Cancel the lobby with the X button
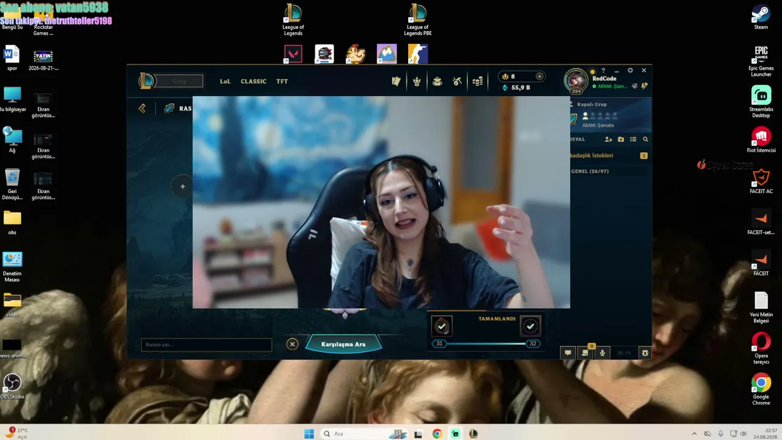Viewport: 782px width, 440px height. [x=292, y=344]
